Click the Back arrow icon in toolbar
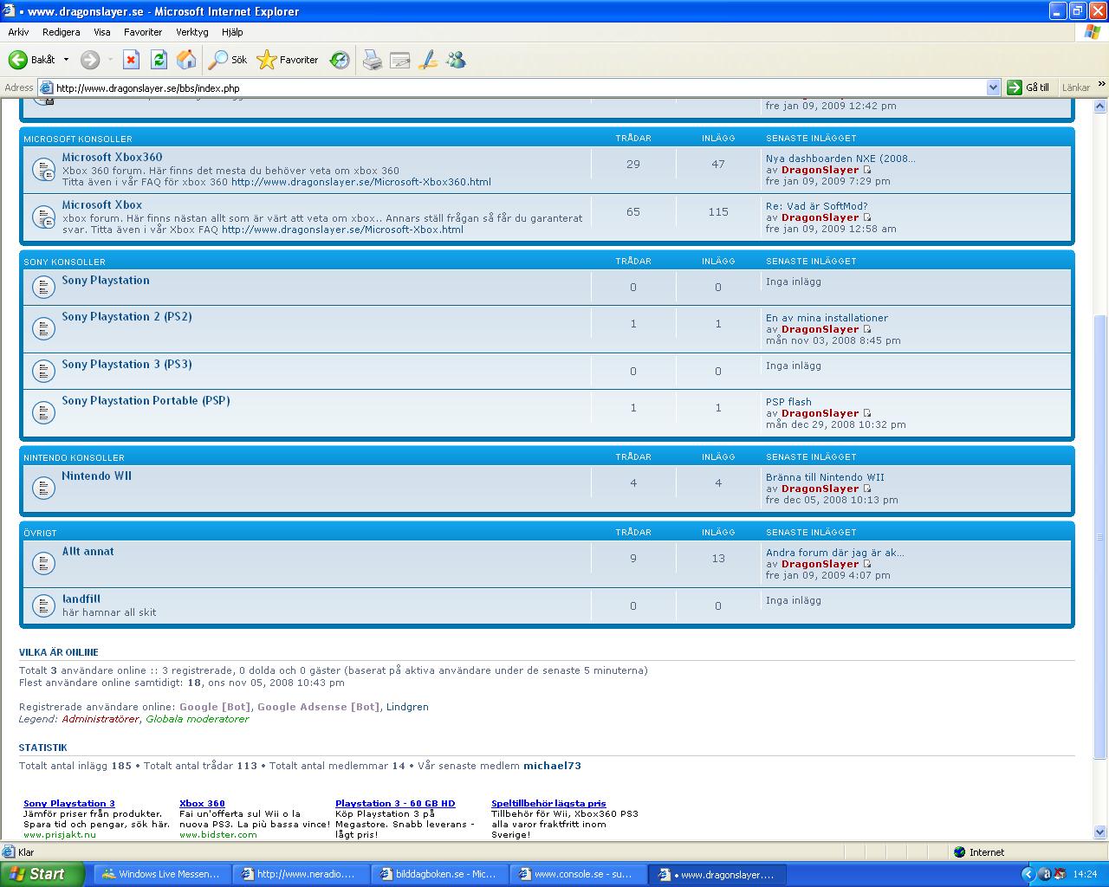The width and height of the screenshot is (1109, 887). click(17, 60)
